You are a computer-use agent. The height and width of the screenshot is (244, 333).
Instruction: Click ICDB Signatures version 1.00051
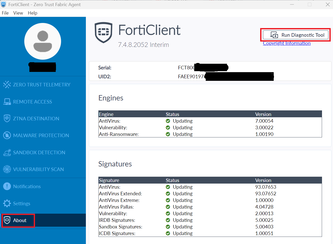(x=264, y=233)
